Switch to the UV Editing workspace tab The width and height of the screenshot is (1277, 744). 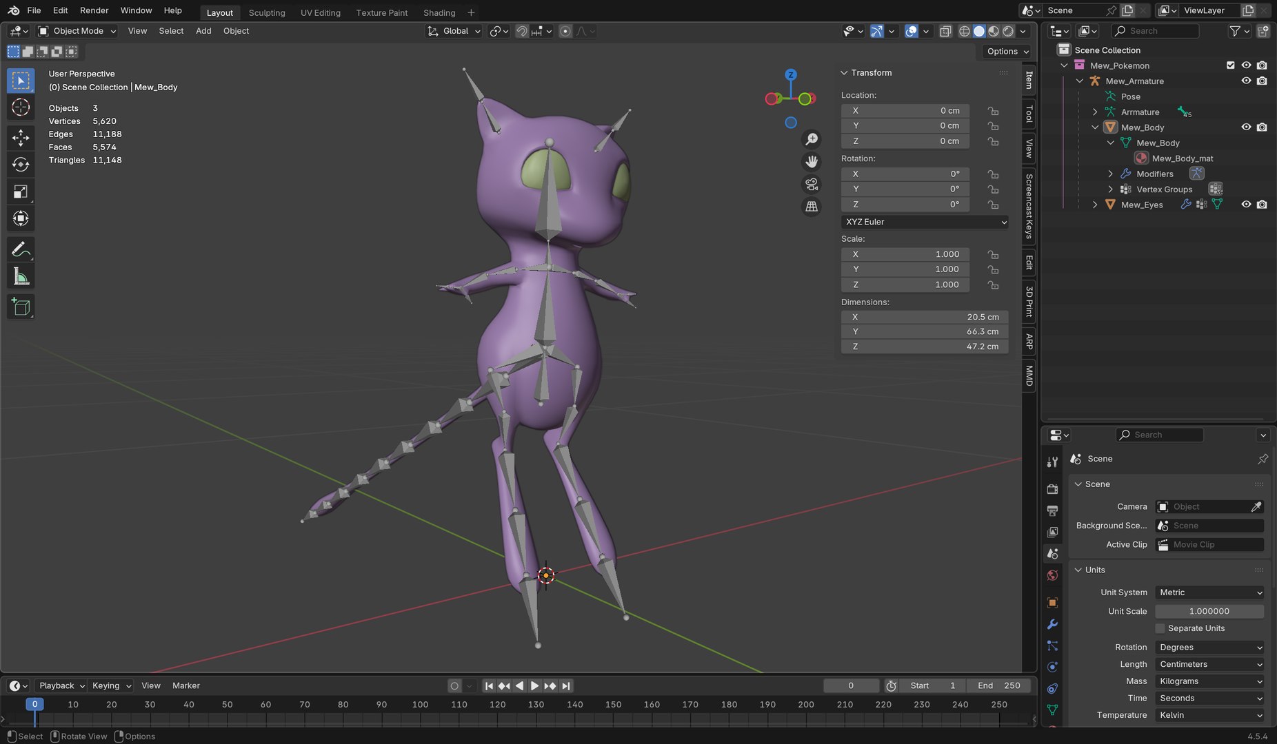(321, 12)
